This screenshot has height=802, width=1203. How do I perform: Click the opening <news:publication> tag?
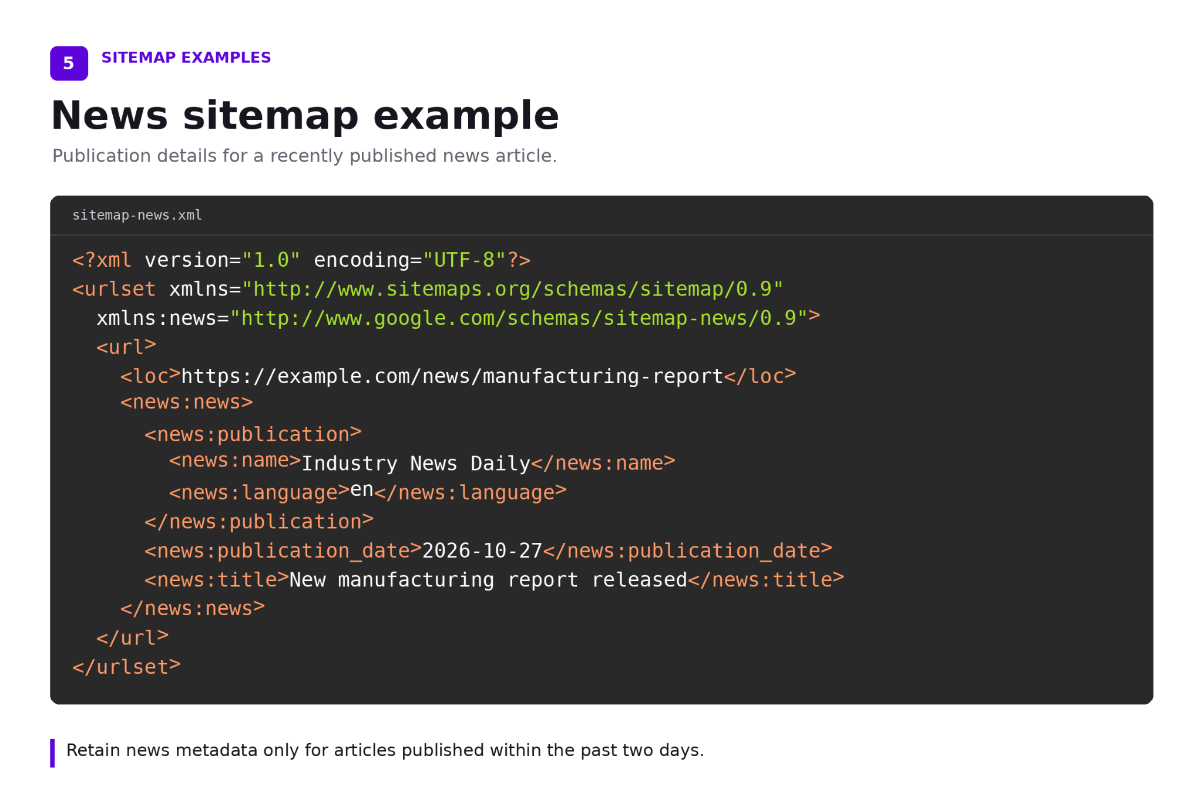(x=253, y=434)
